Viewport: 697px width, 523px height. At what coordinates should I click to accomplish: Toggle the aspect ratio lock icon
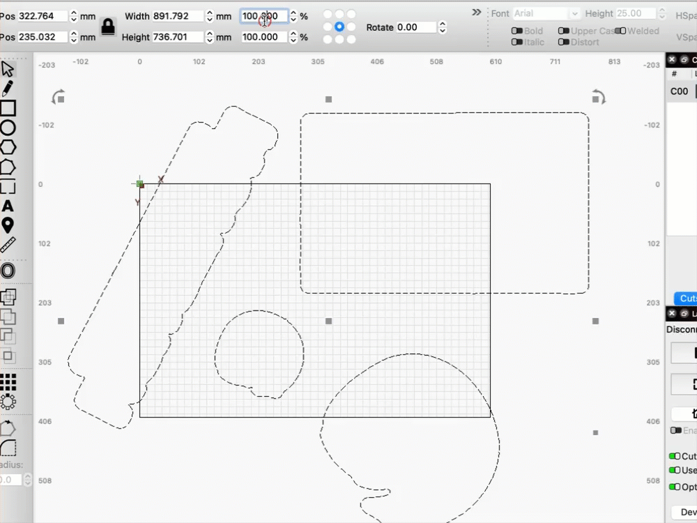[x=108, y=26]
